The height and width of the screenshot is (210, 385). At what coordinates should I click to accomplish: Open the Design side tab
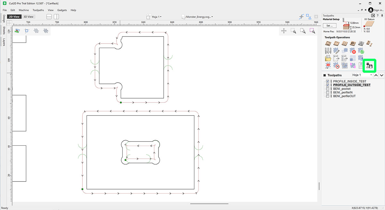(x=4, y=19)
